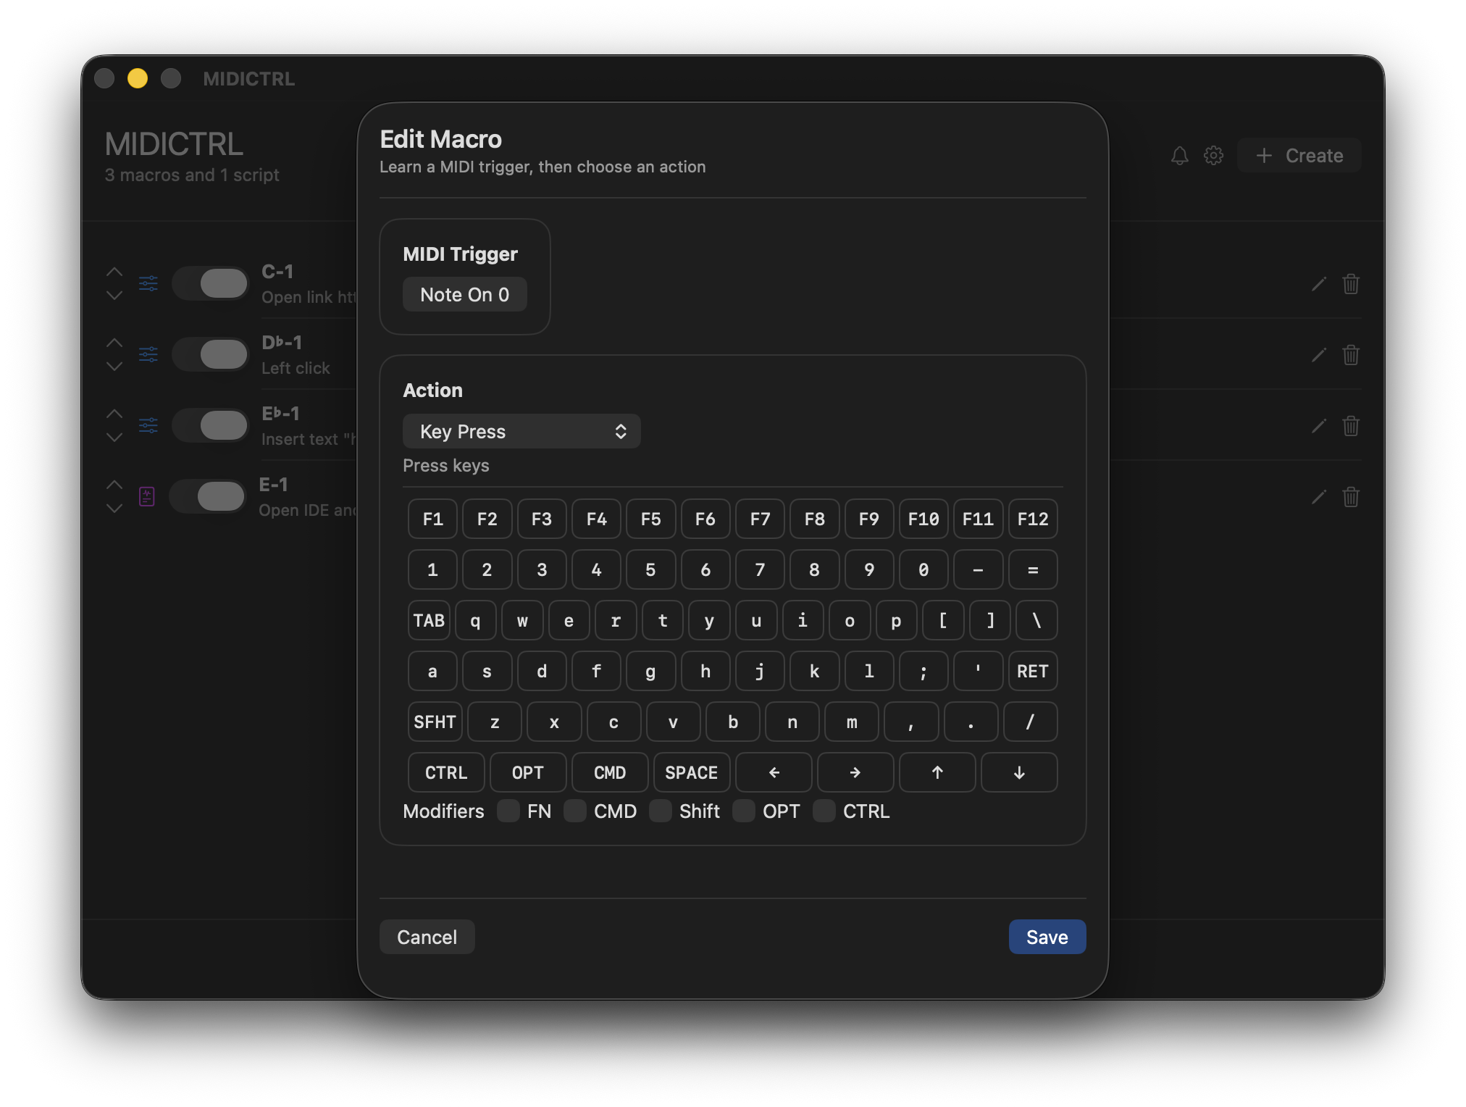
Task: Open the Key Press action dropdown
Action: coord(522,432)
